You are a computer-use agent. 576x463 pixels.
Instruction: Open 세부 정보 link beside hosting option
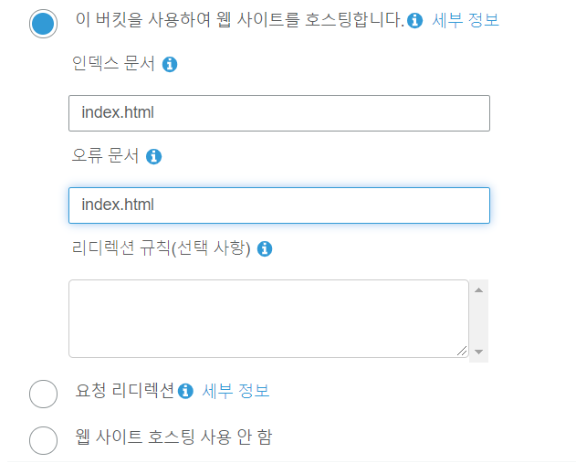click(x=466, y=20)
